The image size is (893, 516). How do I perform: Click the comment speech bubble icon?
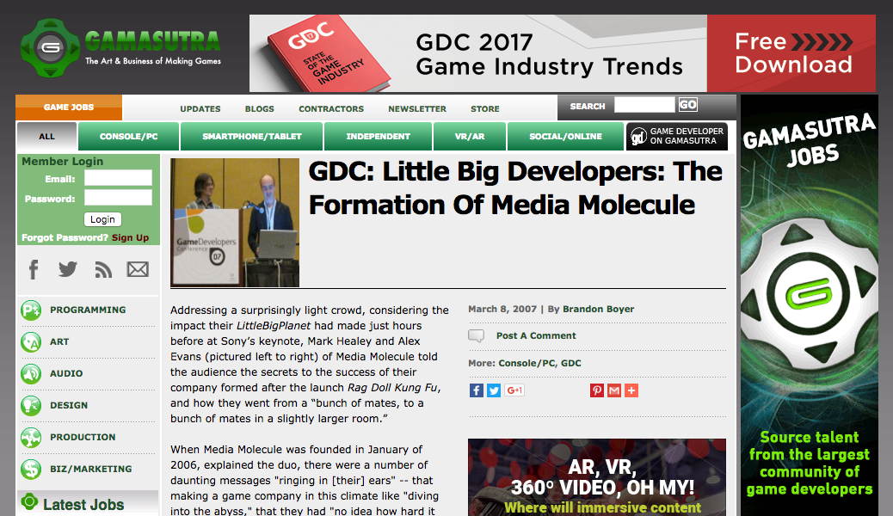pyautogui.click(x=476, y=336)
